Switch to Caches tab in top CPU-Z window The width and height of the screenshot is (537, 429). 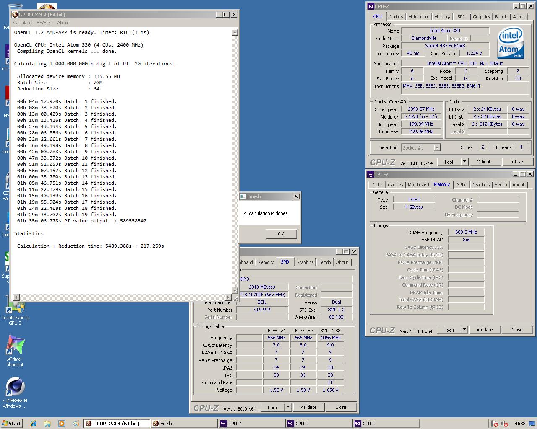396,17
